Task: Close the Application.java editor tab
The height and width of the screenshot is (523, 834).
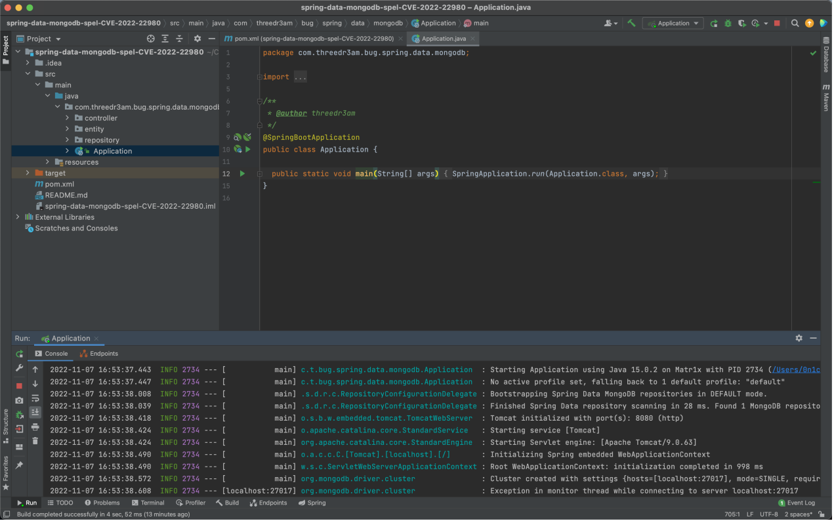Action: (x=473, y=39)
